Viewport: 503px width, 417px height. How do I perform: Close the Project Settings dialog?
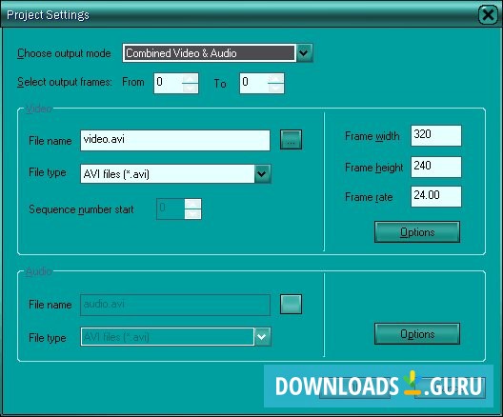(488, 14)
